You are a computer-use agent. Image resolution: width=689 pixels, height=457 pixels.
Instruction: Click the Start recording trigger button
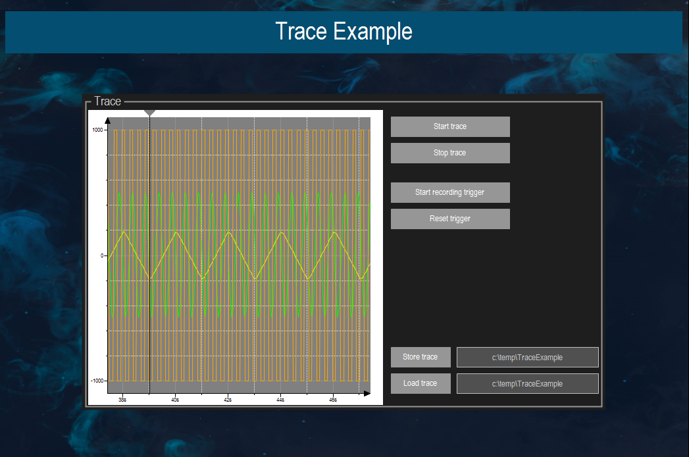[x=450, y=192]
